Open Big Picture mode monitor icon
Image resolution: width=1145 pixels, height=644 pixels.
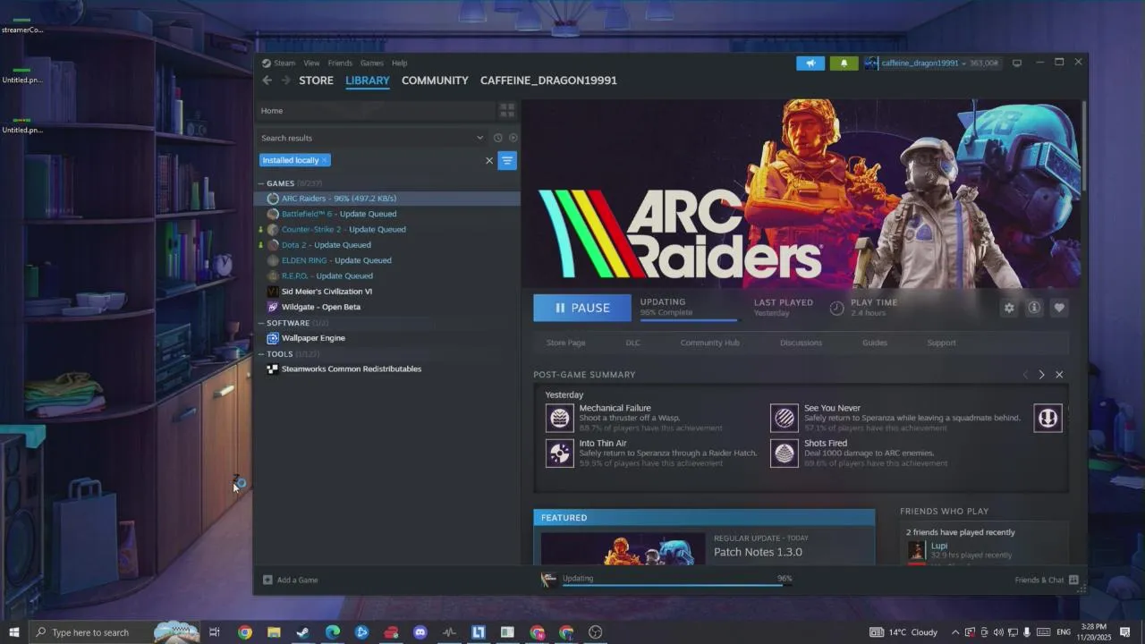pos(1017,64)
